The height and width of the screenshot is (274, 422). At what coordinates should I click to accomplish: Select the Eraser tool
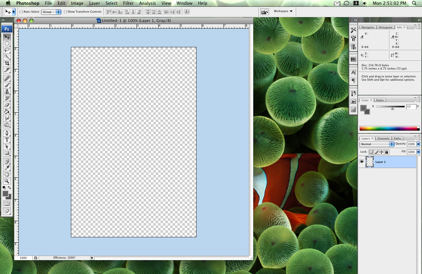tap(7, 105)
